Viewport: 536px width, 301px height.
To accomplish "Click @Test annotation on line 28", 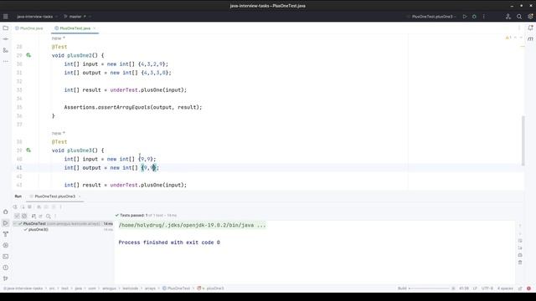I will [59, 47].
